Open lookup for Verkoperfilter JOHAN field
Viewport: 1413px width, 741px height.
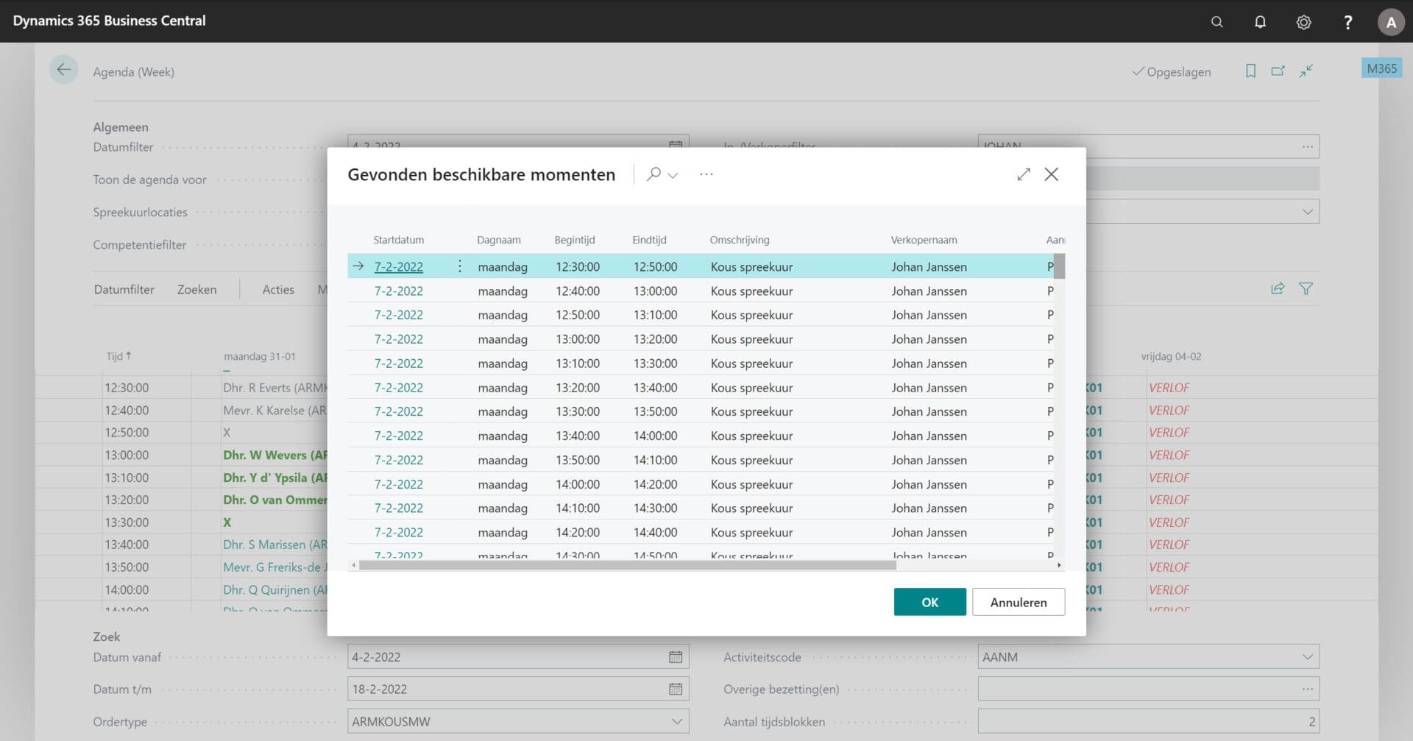click(x=1307, y=146)
